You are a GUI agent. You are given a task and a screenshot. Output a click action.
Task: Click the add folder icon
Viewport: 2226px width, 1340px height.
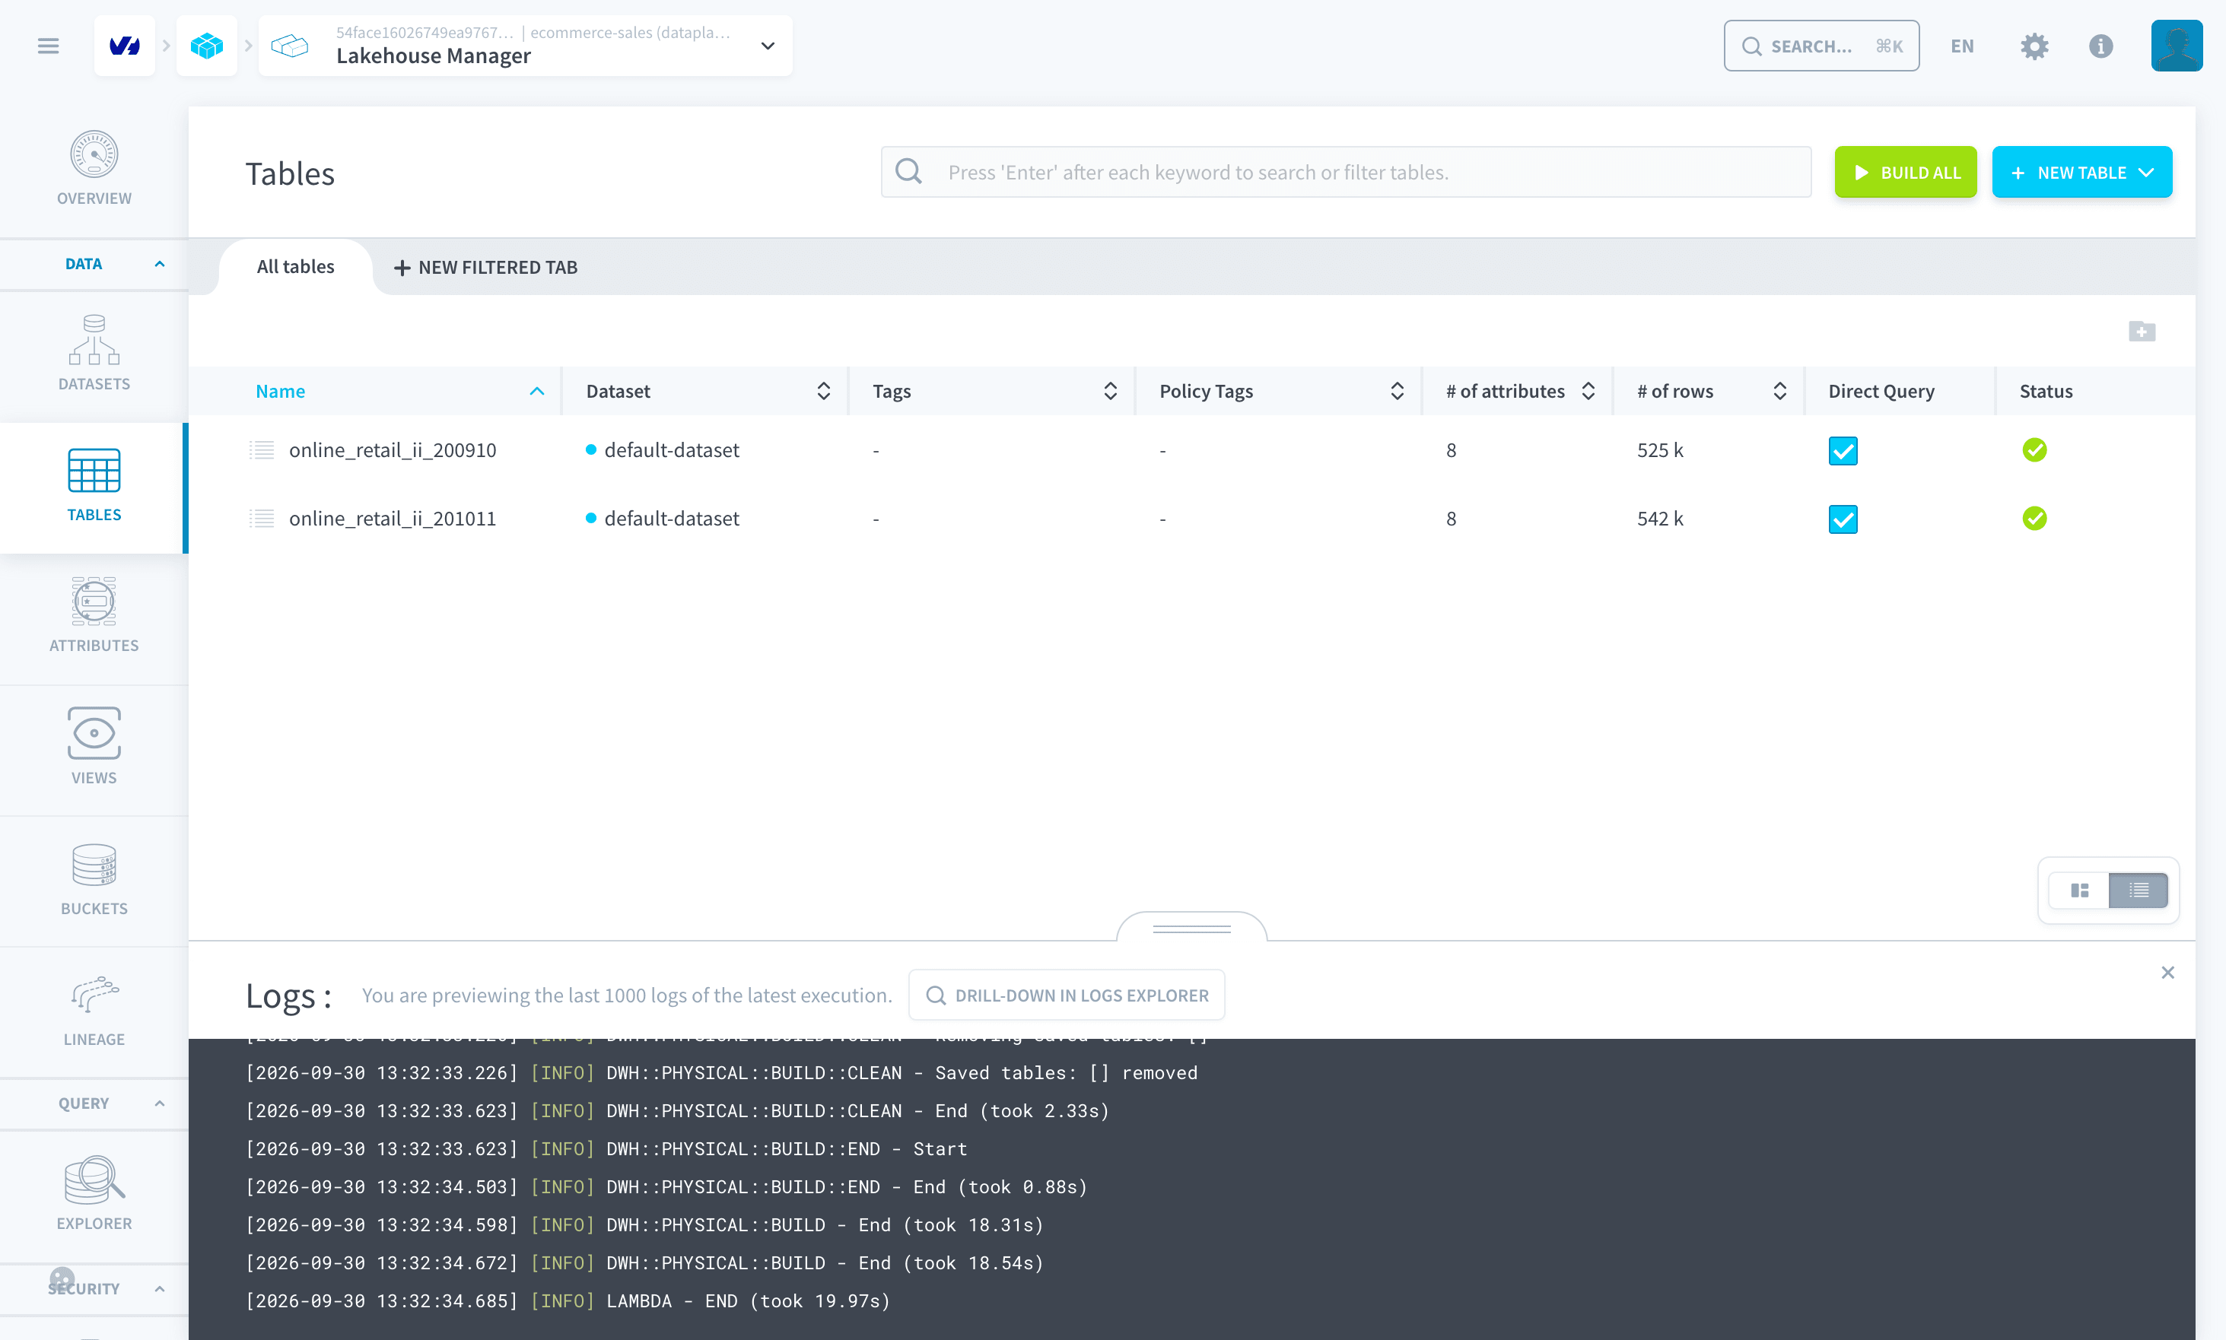point(2142,332)
